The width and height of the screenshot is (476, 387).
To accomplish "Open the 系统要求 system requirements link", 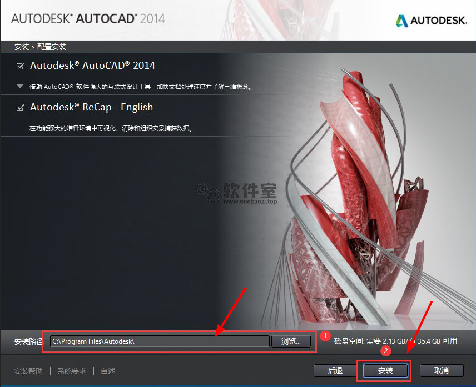I will pyautogui.click(x=72, y=371).
